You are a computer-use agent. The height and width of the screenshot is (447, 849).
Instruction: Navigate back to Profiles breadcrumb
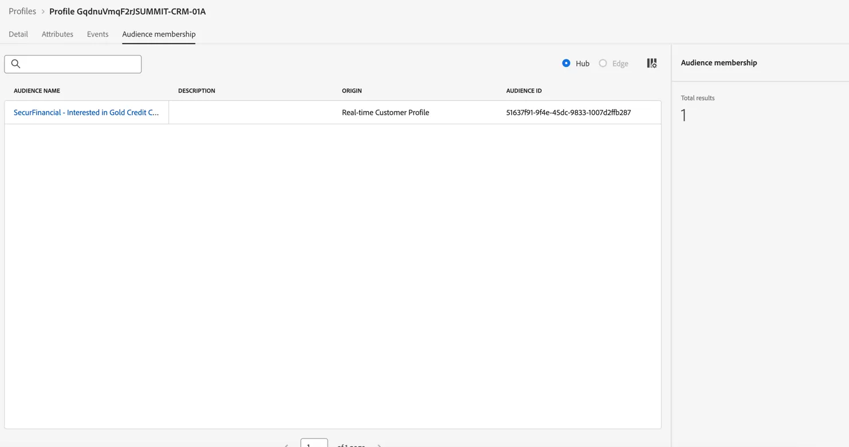click(22, 11)
